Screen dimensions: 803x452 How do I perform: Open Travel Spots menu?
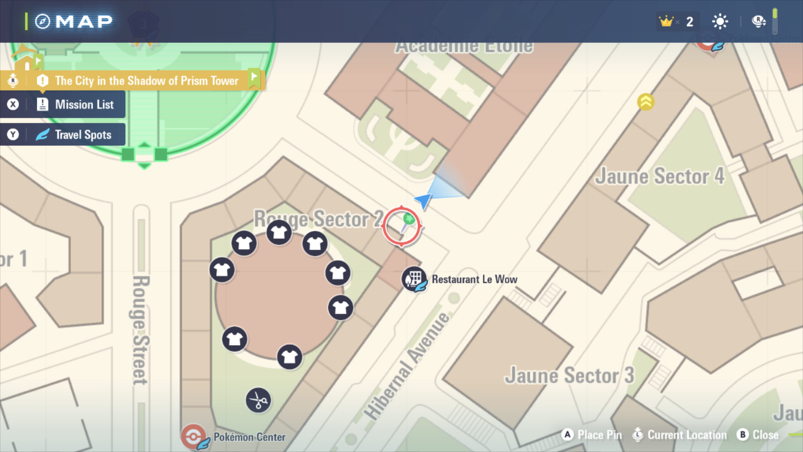pos(63,134)
